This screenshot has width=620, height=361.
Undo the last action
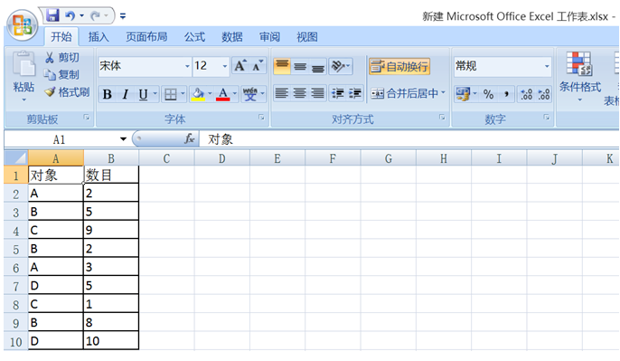70,16
